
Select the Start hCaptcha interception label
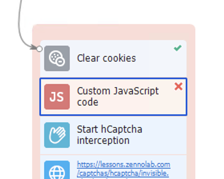pos(110,135)
